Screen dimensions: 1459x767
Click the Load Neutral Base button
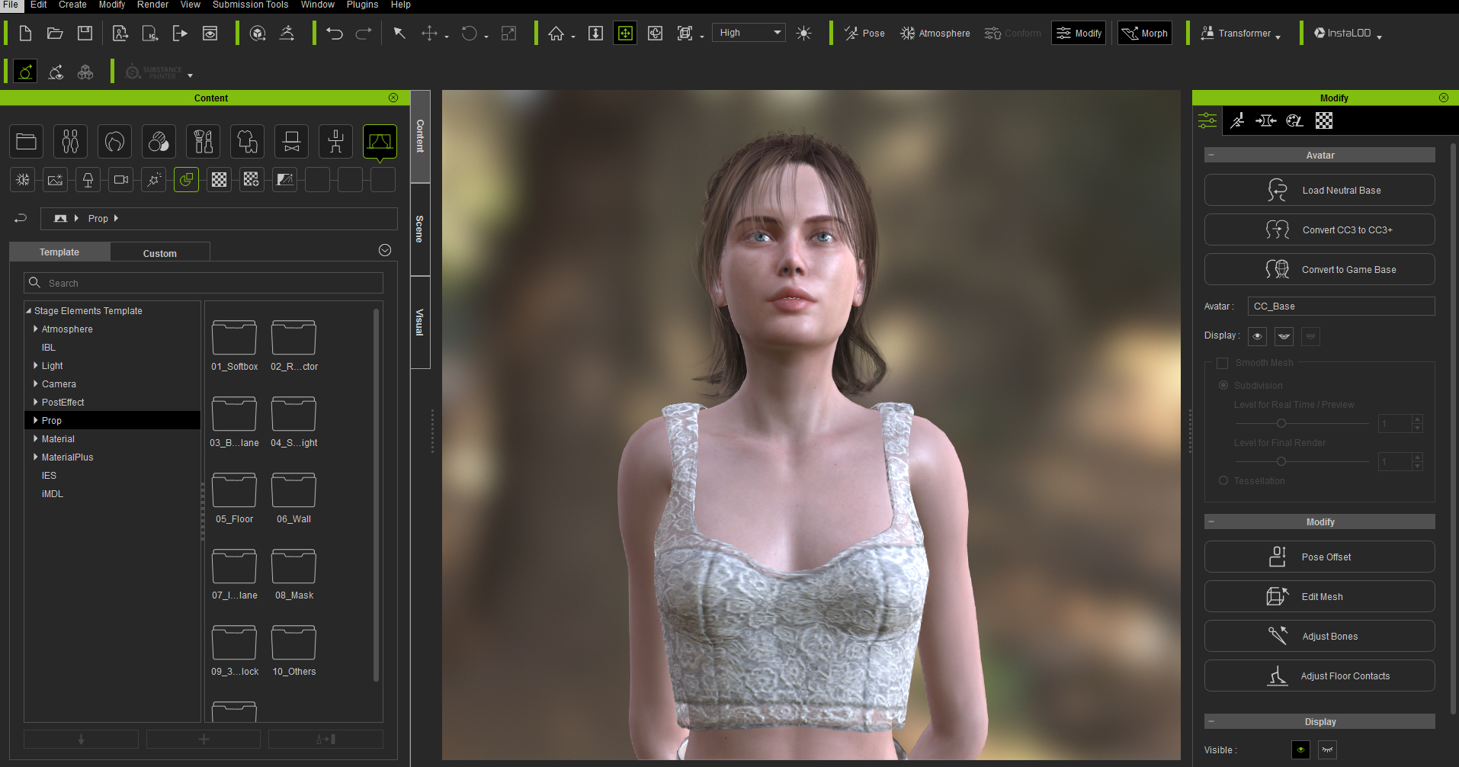click(x=1320, y=190)
